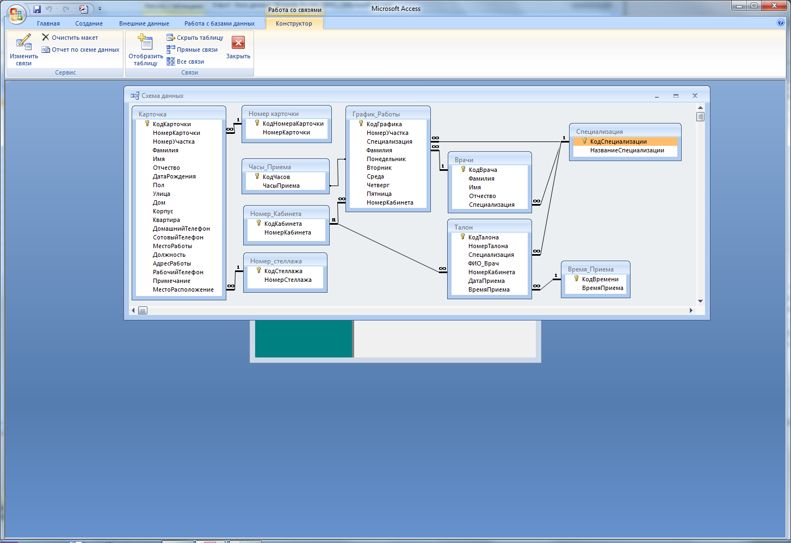
Task: Click Отобразить таблицу
Action: (146, 50)
